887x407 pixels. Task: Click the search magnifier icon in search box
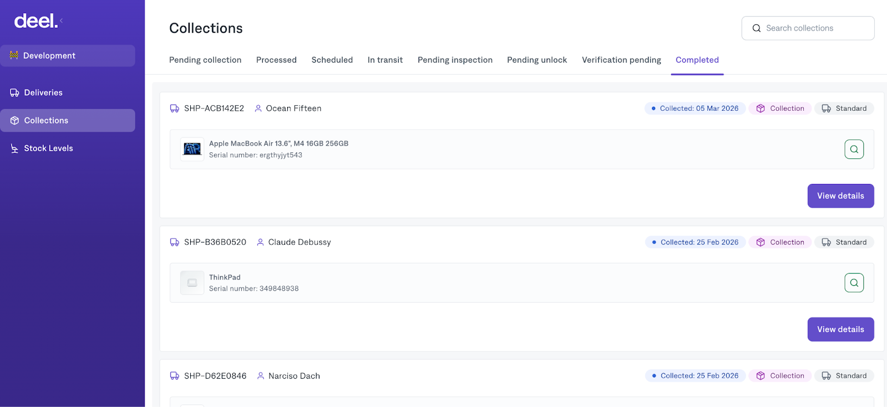pyautogui.click(x=756, y=28)
